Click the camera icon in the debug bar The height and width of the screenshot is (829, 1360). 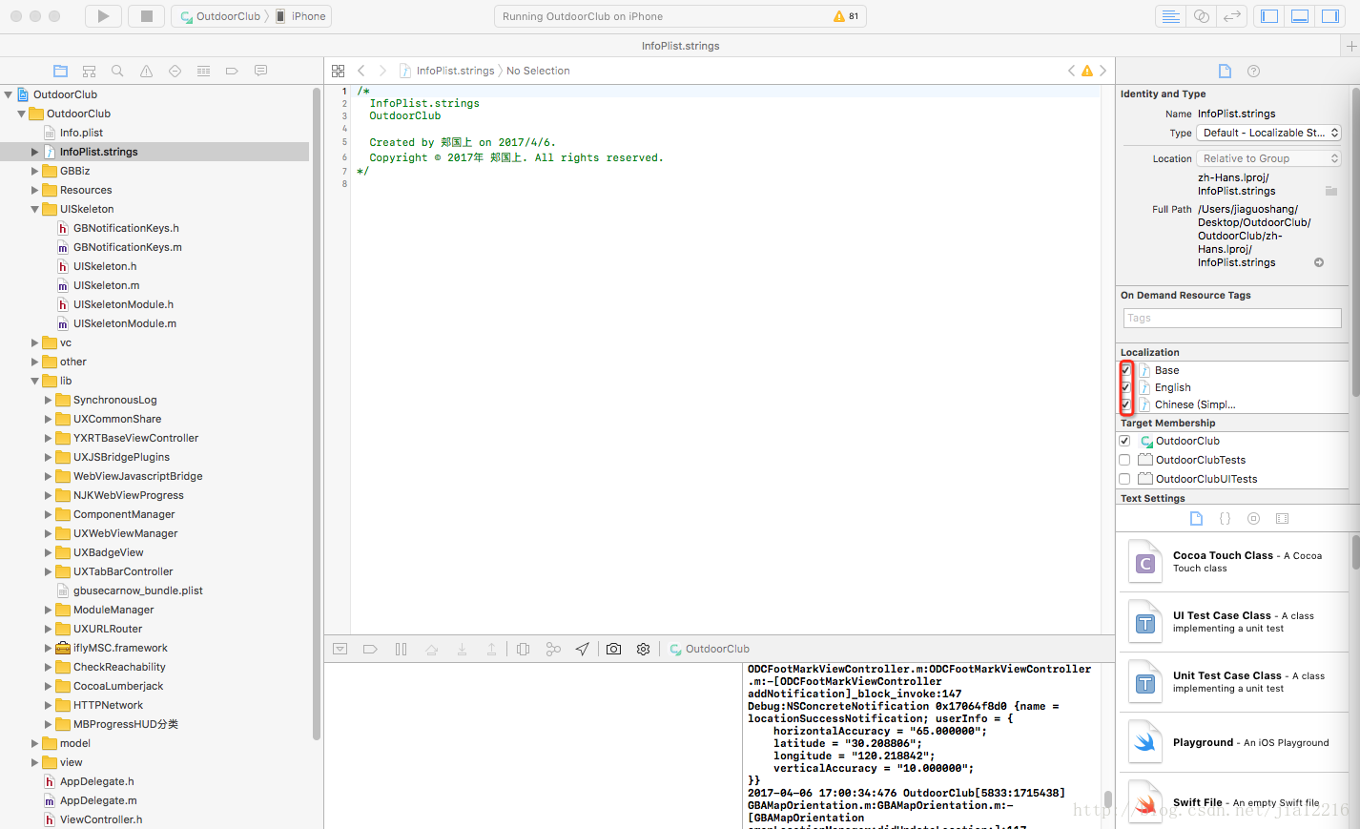click(613, 649)
